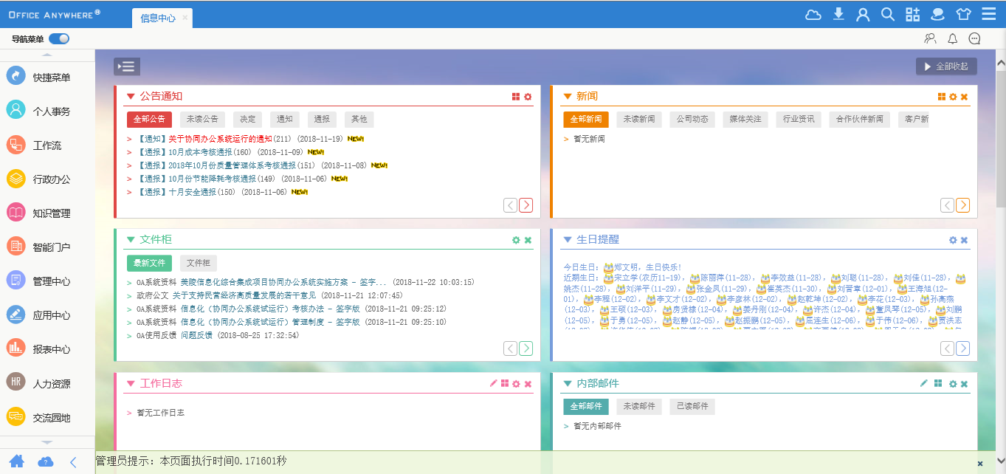Screen dimensions: 1006x474
Task: Select the 未读公告 tab
Action: pos(202,119)
